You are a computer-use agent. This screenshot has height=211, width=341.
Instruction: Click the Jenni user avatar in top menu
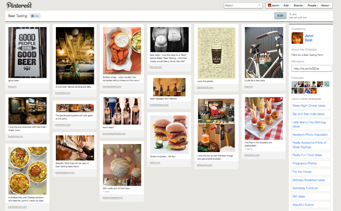[x=270, y=5]
